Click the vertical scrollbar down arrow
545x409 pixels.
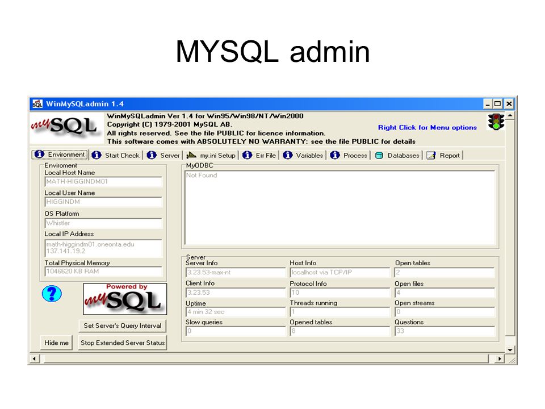click(x=510, y=350)
